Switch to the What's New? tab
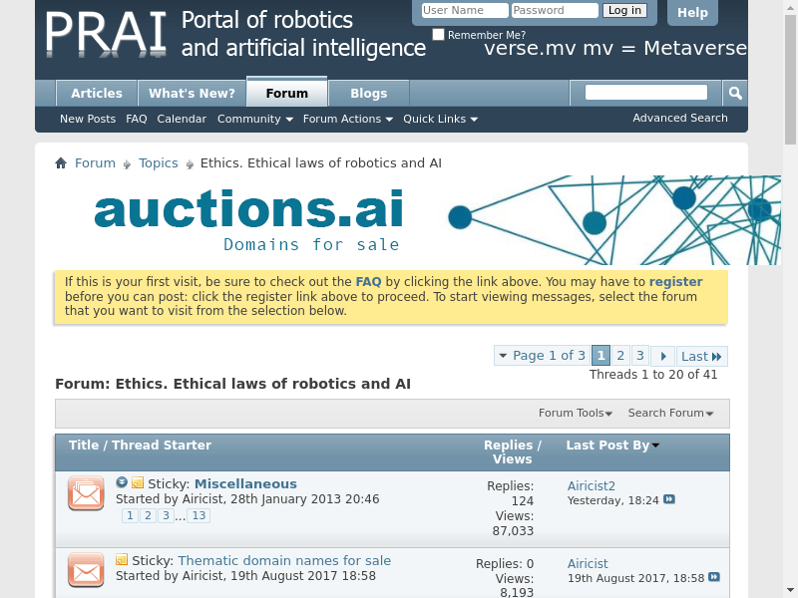The image size is (798, 598). click(192, 94)
